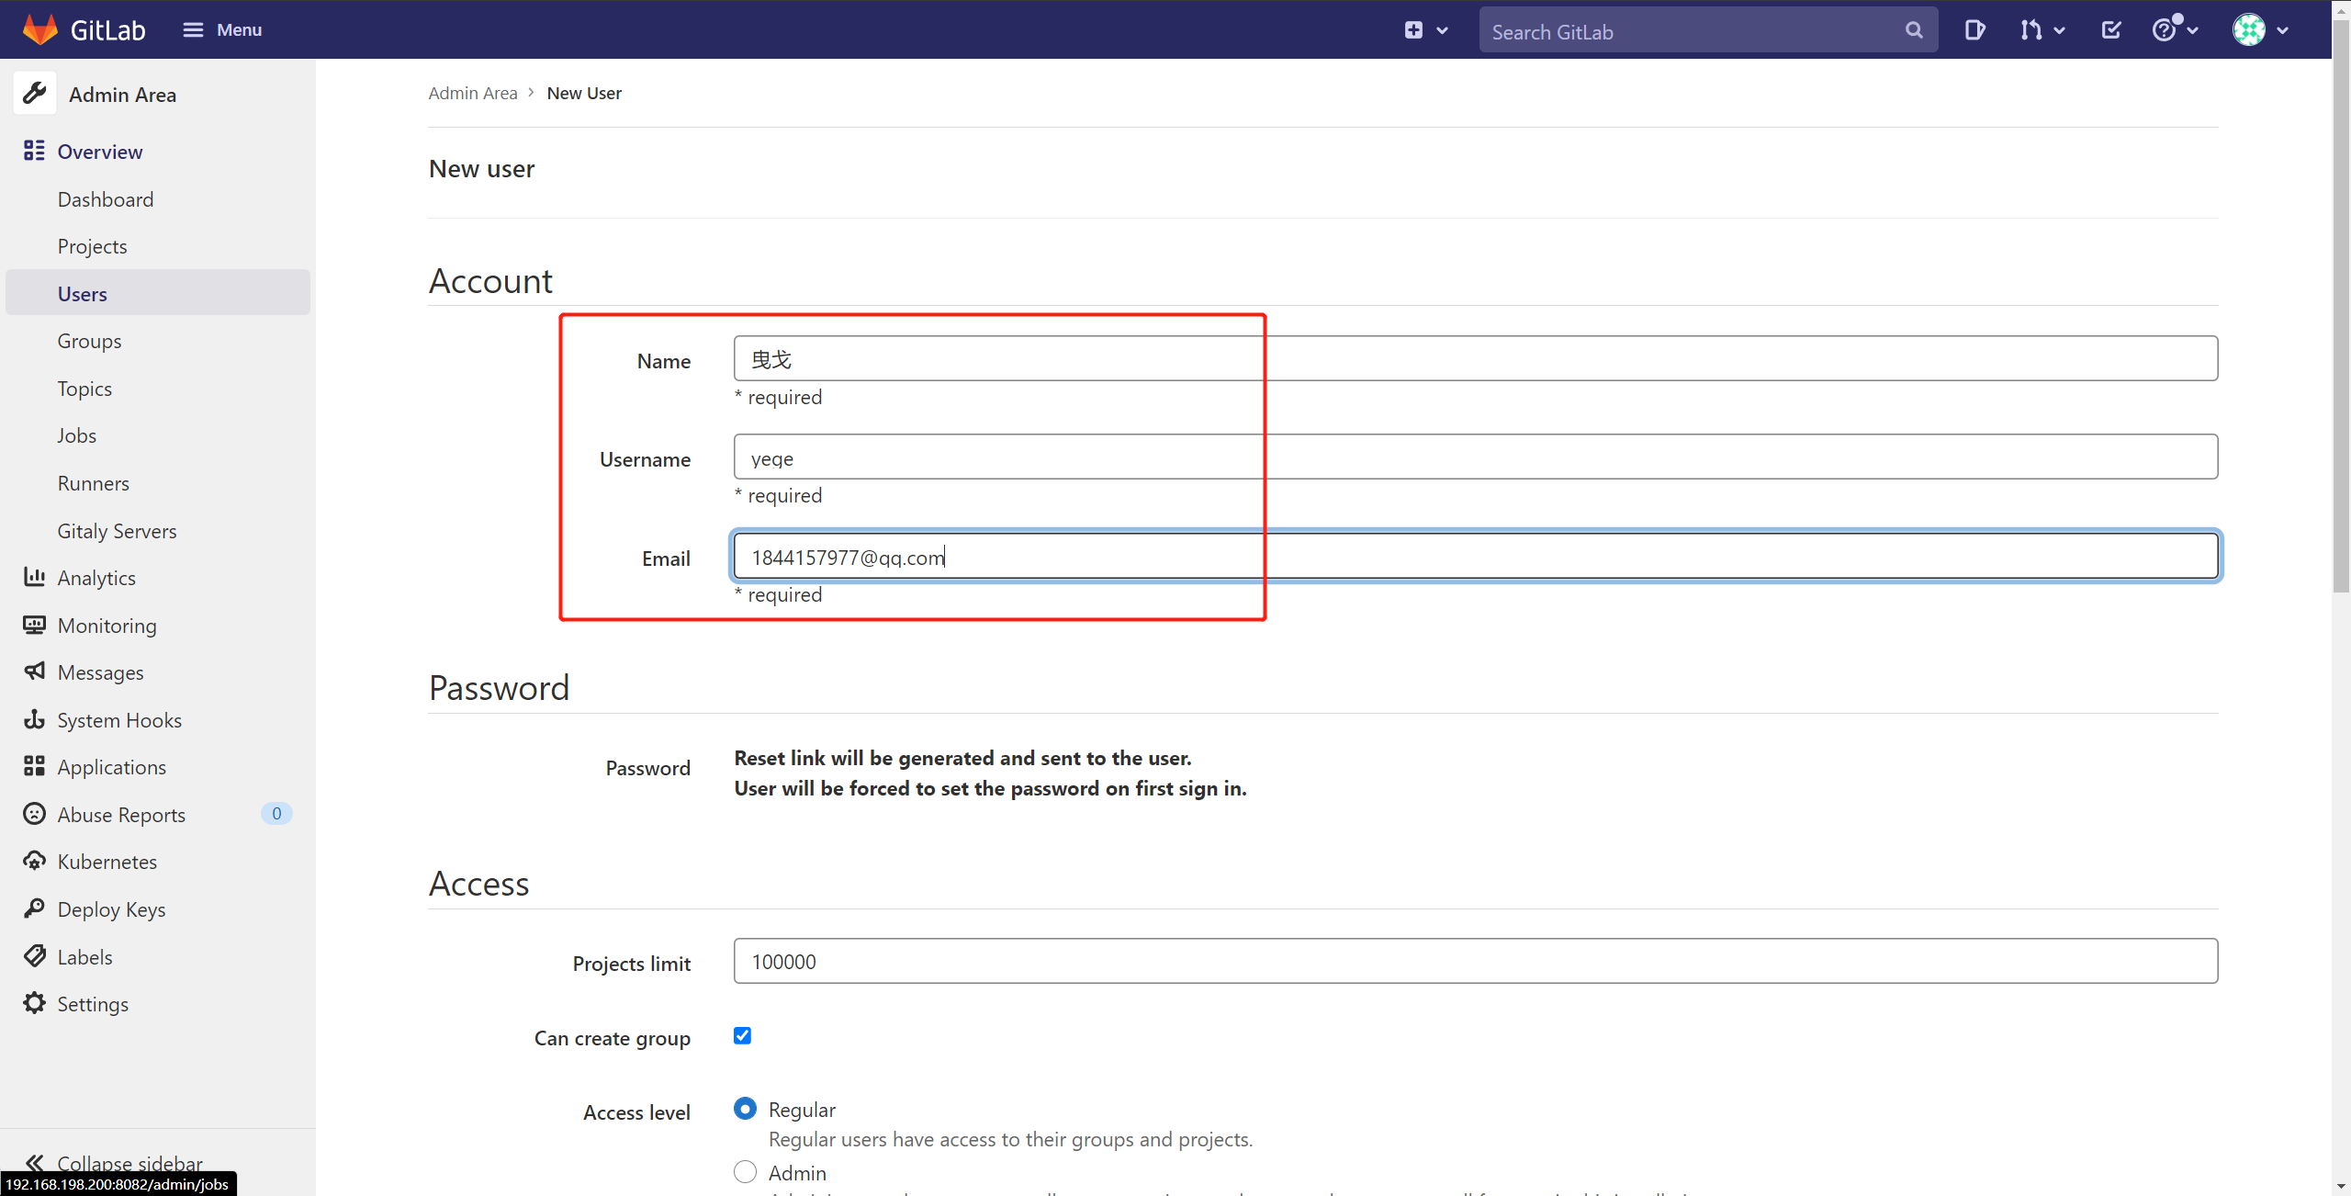Go to Groups in sidebar
The image size is (2351, 1196).
[x=89, y=341]
